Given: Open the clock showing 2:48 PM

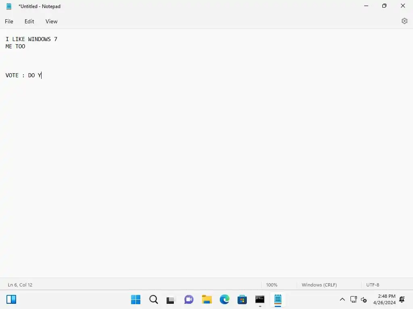Looking at the screenshot, I should click(x=384, y=299).
